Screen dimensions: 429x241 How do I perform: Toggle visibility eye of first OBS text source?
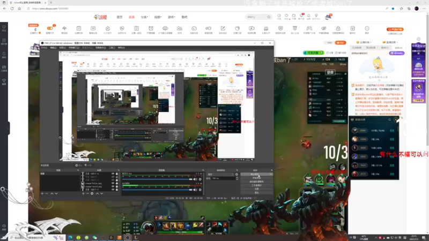pyautogui.click(x=113, y=174)
